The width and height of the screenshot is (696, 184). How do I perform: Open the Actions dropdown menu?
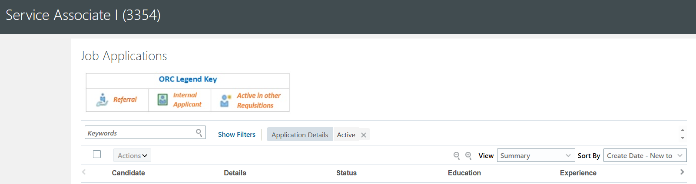pyautogui.click(x=132, y=155)
